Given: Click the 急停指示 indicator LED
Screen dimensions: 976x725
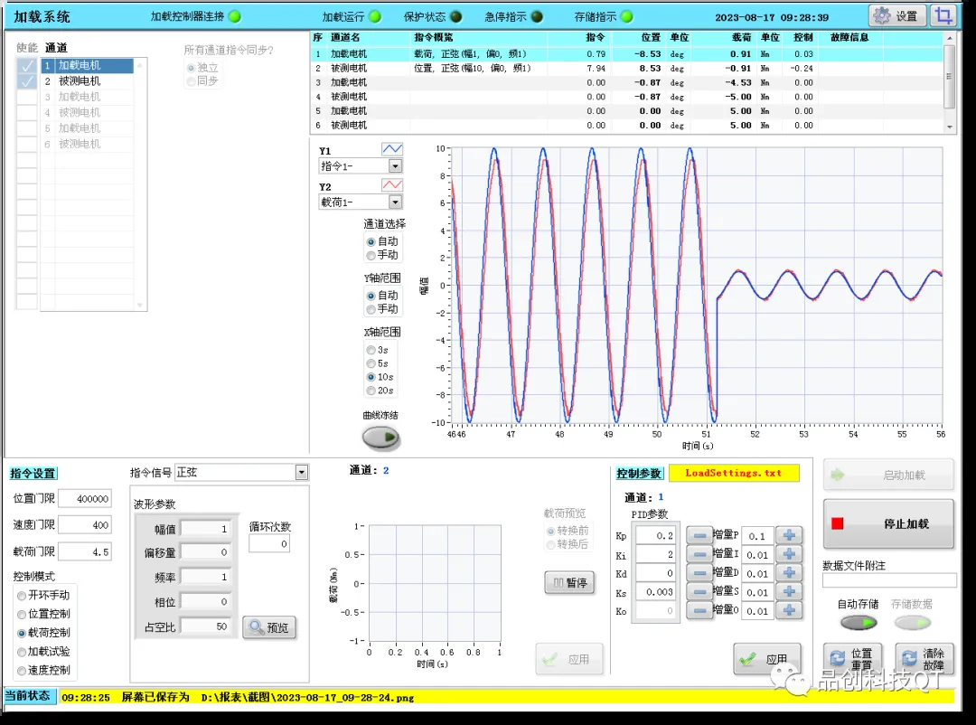Looking at the screenshot, I should click(537, 17).
